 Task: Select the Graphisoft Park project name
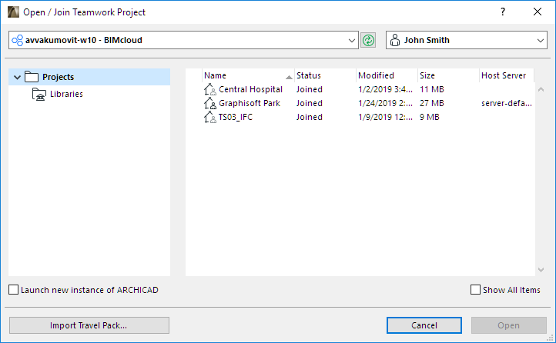250,103
